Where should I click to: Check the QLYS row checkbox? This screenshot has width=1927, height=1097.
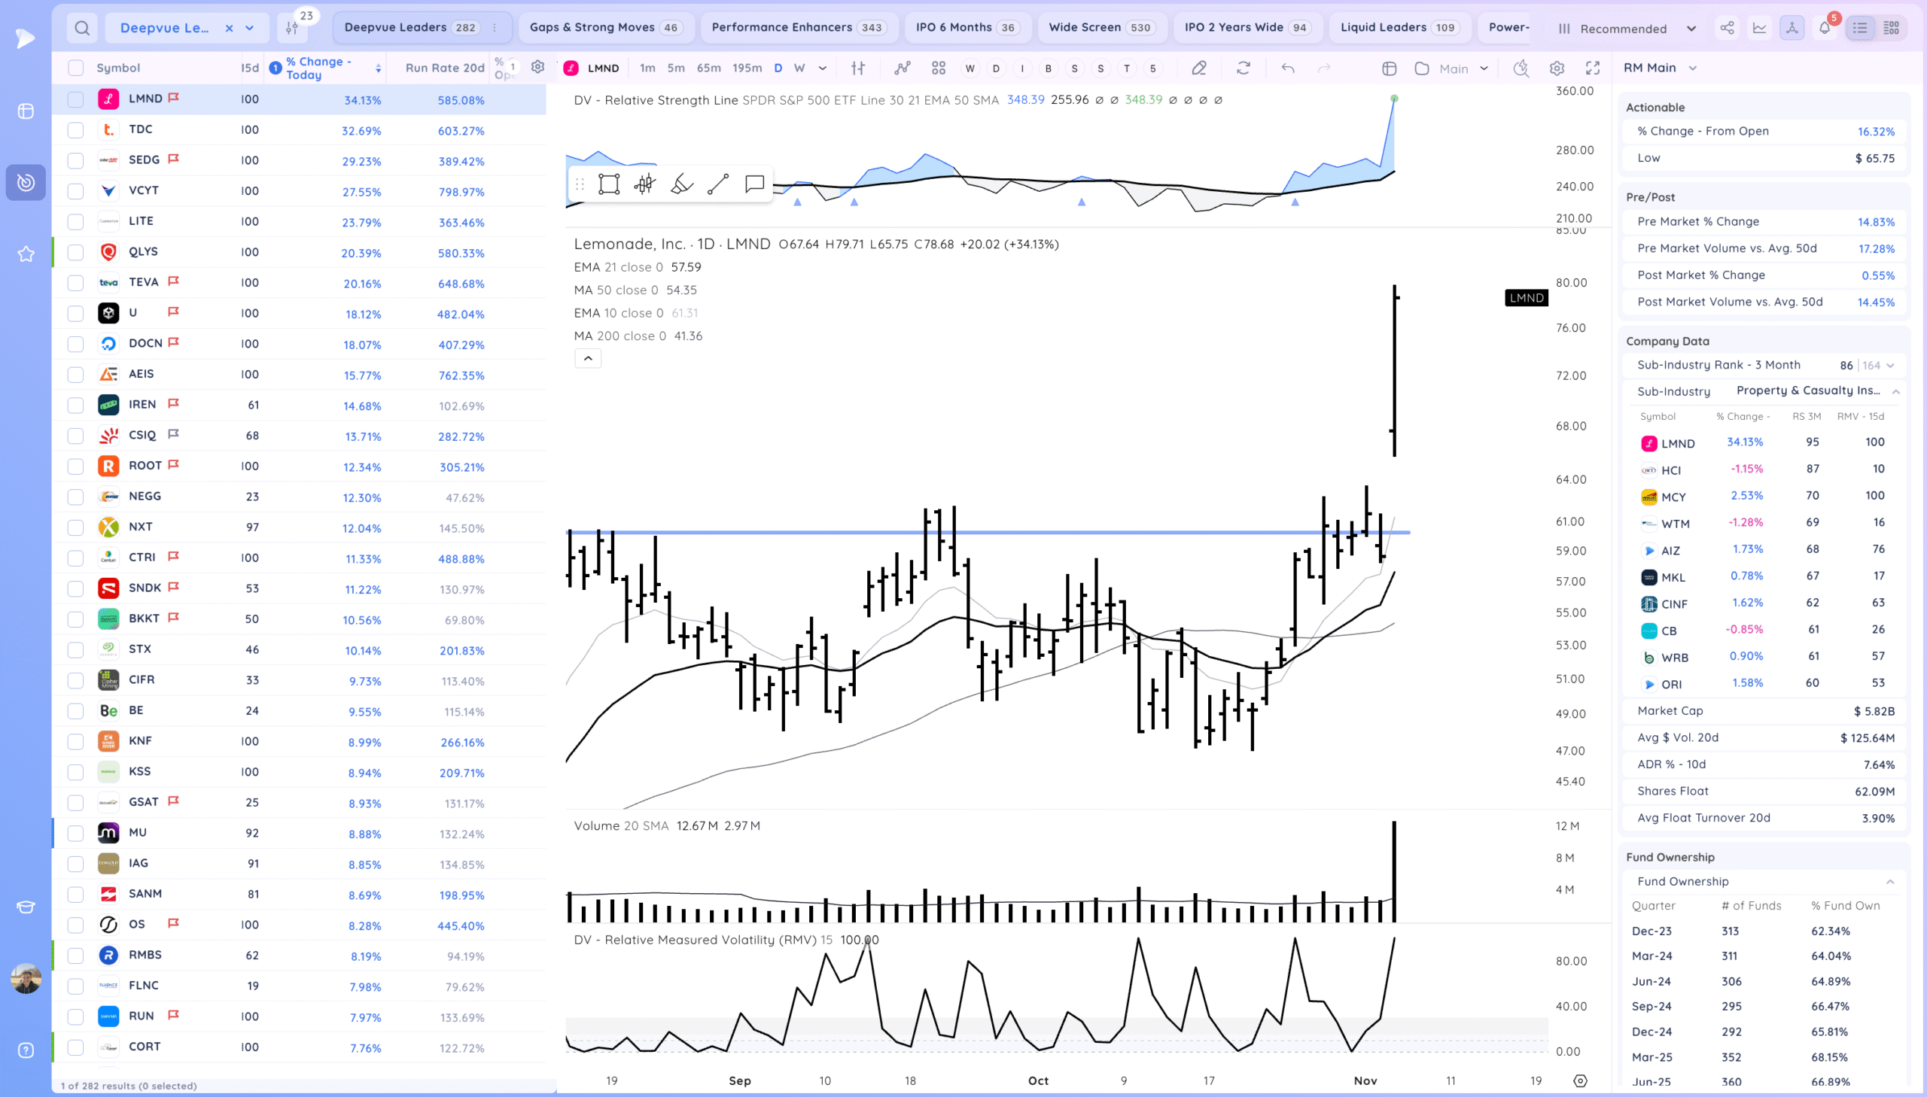click(x=75, y=252)
